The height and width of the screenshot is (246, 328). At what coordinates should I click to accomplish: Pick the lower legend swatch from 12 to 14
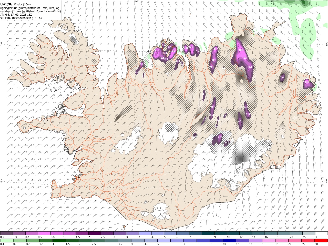point(242,240)
